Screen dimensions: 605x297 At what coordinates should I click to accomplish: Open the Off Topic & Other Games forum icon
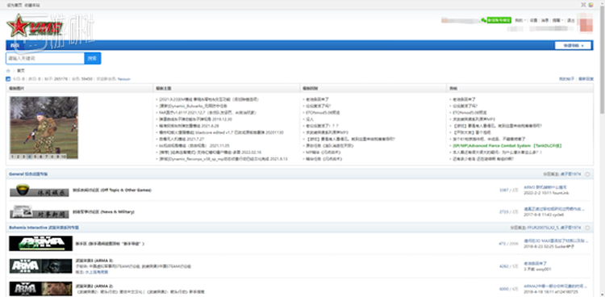coord(40,190)
